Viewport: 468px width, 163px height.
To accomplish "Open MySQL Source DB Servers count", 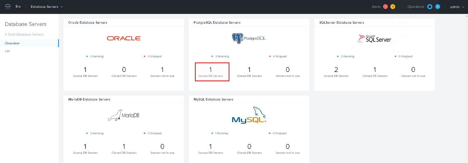I will 211,149.
